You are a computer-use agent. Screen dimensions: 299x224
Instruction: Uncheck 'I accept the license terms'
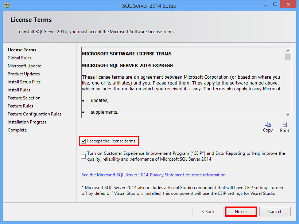point(84,141)
